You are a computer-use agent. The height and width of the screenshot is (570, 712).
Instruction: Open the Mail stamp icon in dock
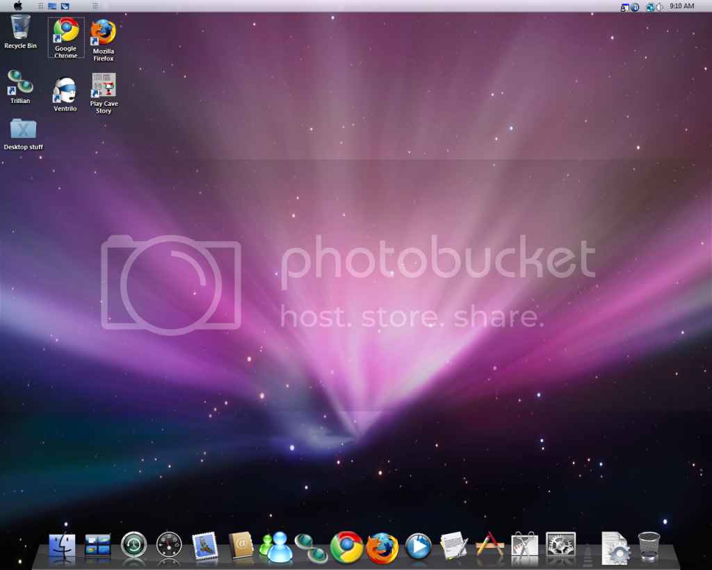[204, 546]
